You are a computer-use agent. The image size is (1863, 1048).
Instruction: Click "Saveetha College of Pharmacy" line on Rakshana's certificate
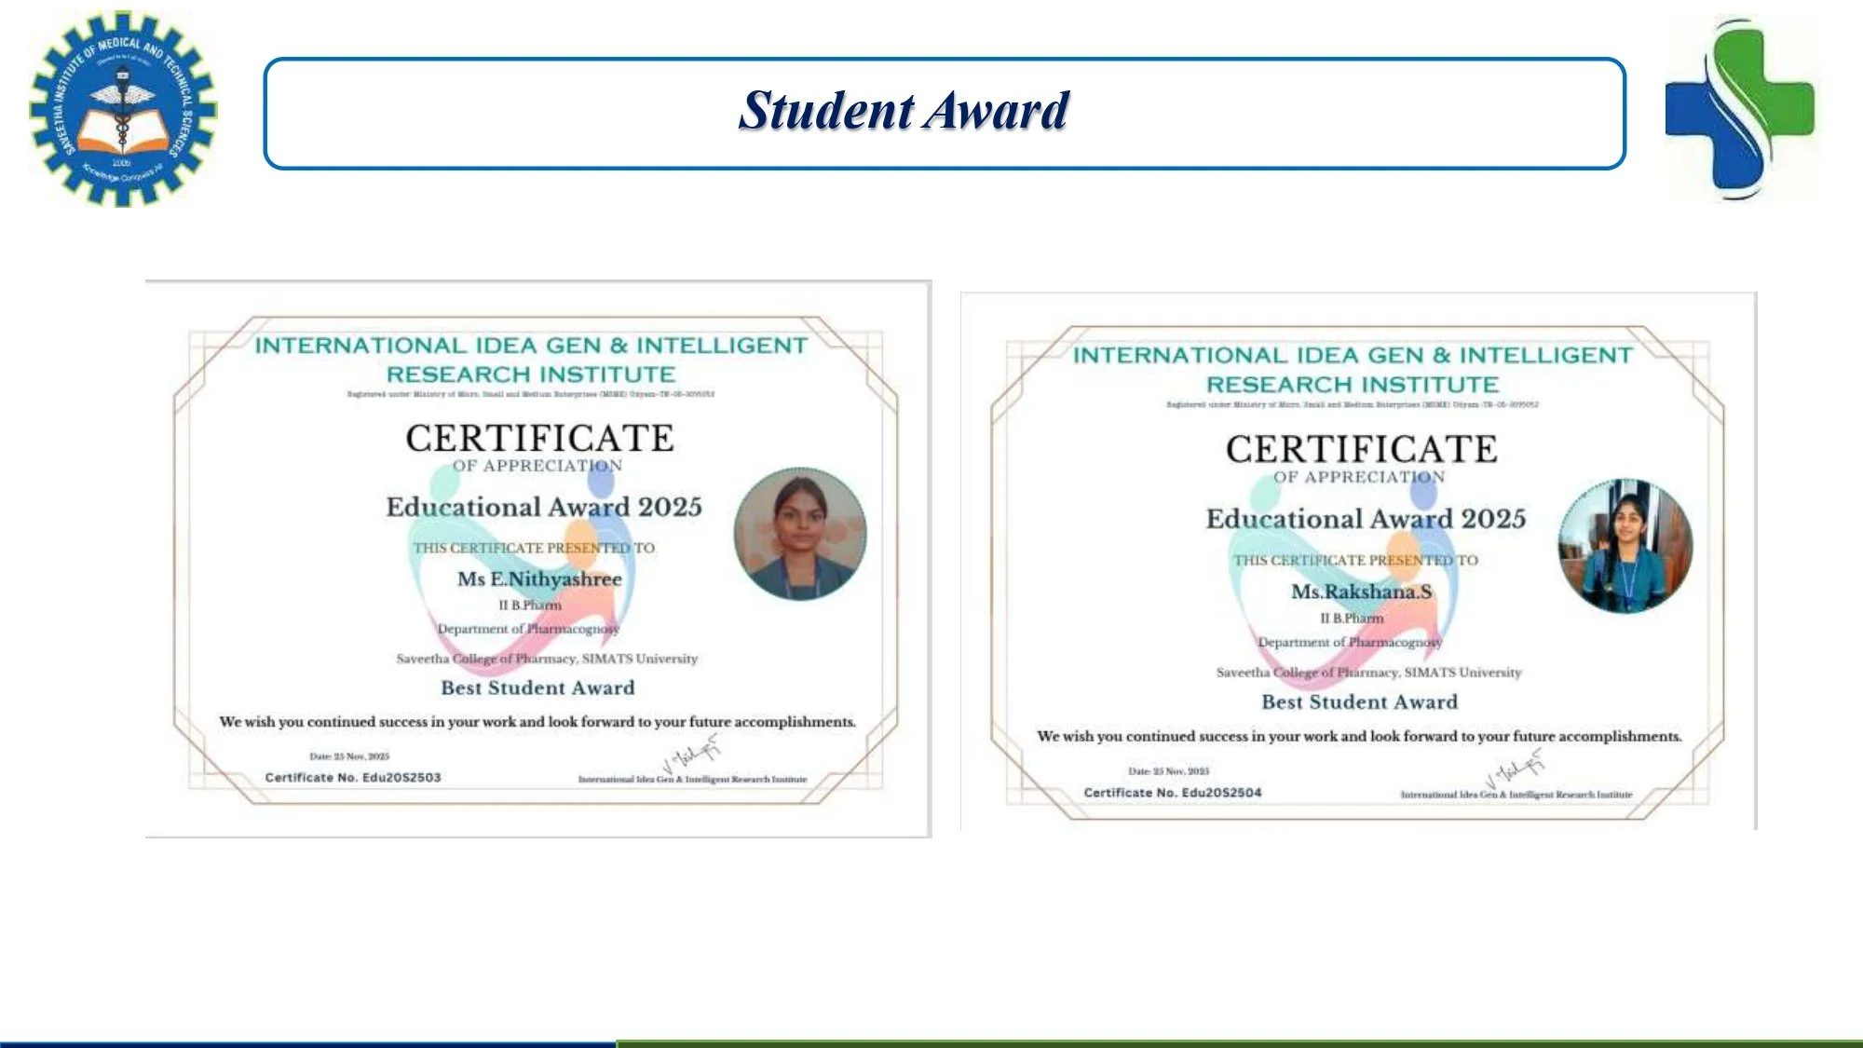1368,673
